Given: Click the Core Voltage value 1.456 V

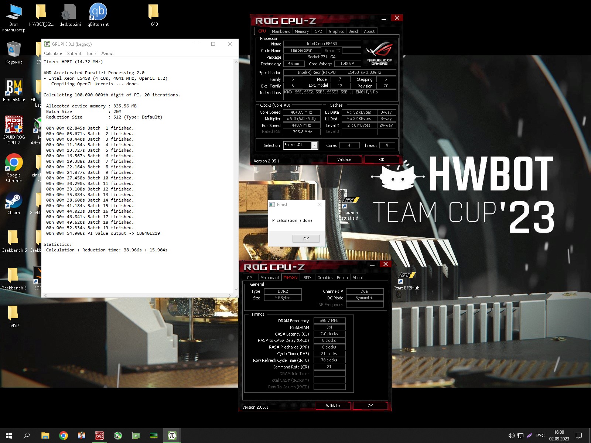Looking at the screenshot, I should [x=347, y=63].
